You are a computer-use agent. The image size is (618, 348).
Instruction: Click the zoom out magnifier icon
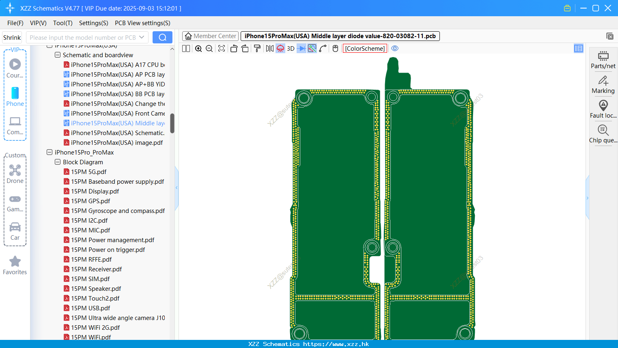(x=209, y=49)
